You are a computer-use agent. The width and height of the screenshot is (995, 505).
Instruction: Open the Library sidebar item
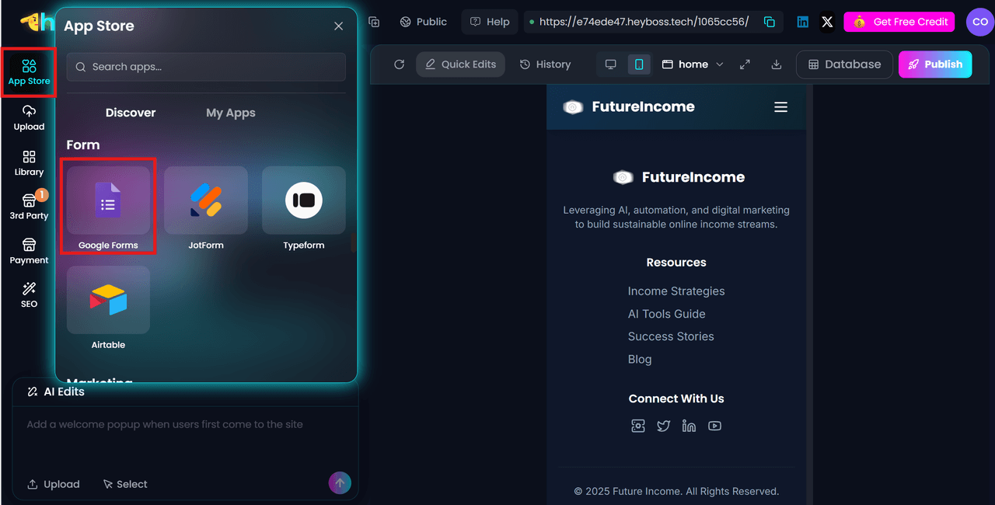tap(29, 163)
